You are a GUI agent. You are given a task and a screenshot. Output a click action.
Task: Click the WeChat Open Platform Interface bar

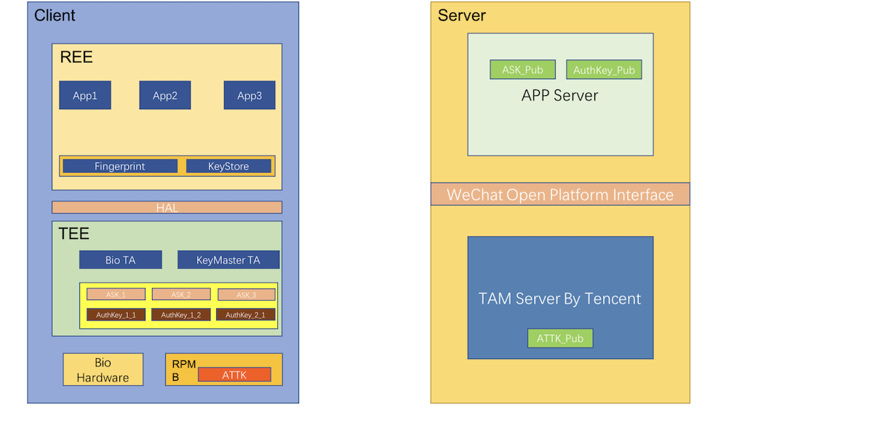560,195
